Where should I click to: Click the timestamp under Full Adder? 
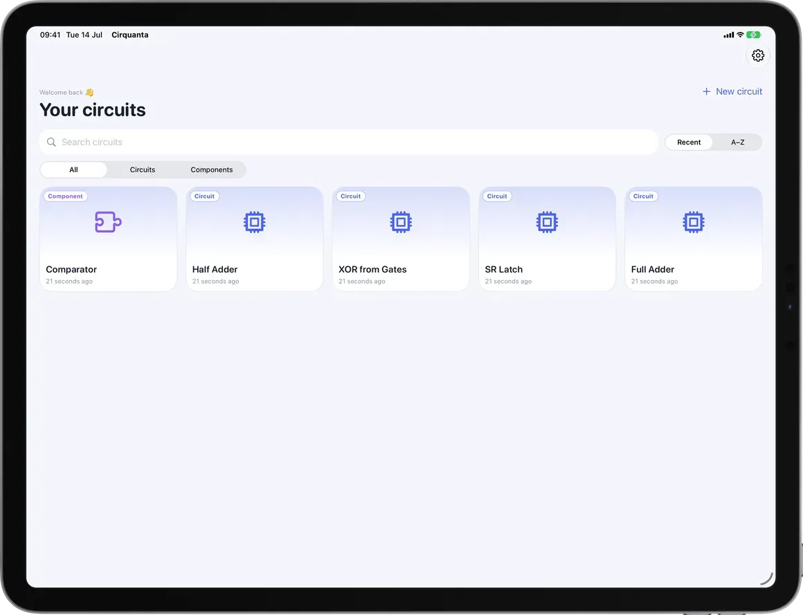(x=654, y=282)
